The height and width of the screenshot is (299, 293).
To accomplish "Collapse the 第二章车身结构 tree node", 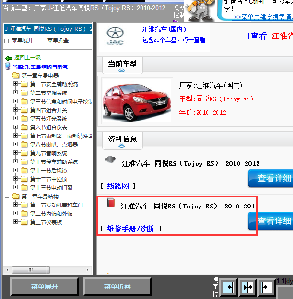I will (7, 196).
